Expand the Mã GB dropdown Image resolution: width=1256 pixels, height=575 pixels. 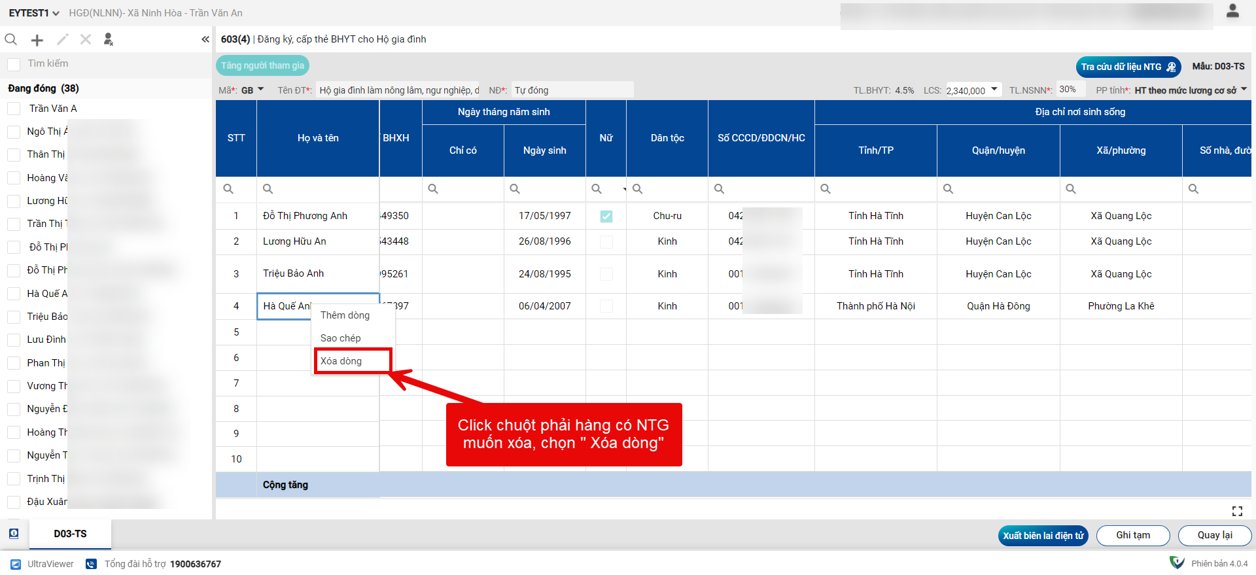tap(260, 90)
